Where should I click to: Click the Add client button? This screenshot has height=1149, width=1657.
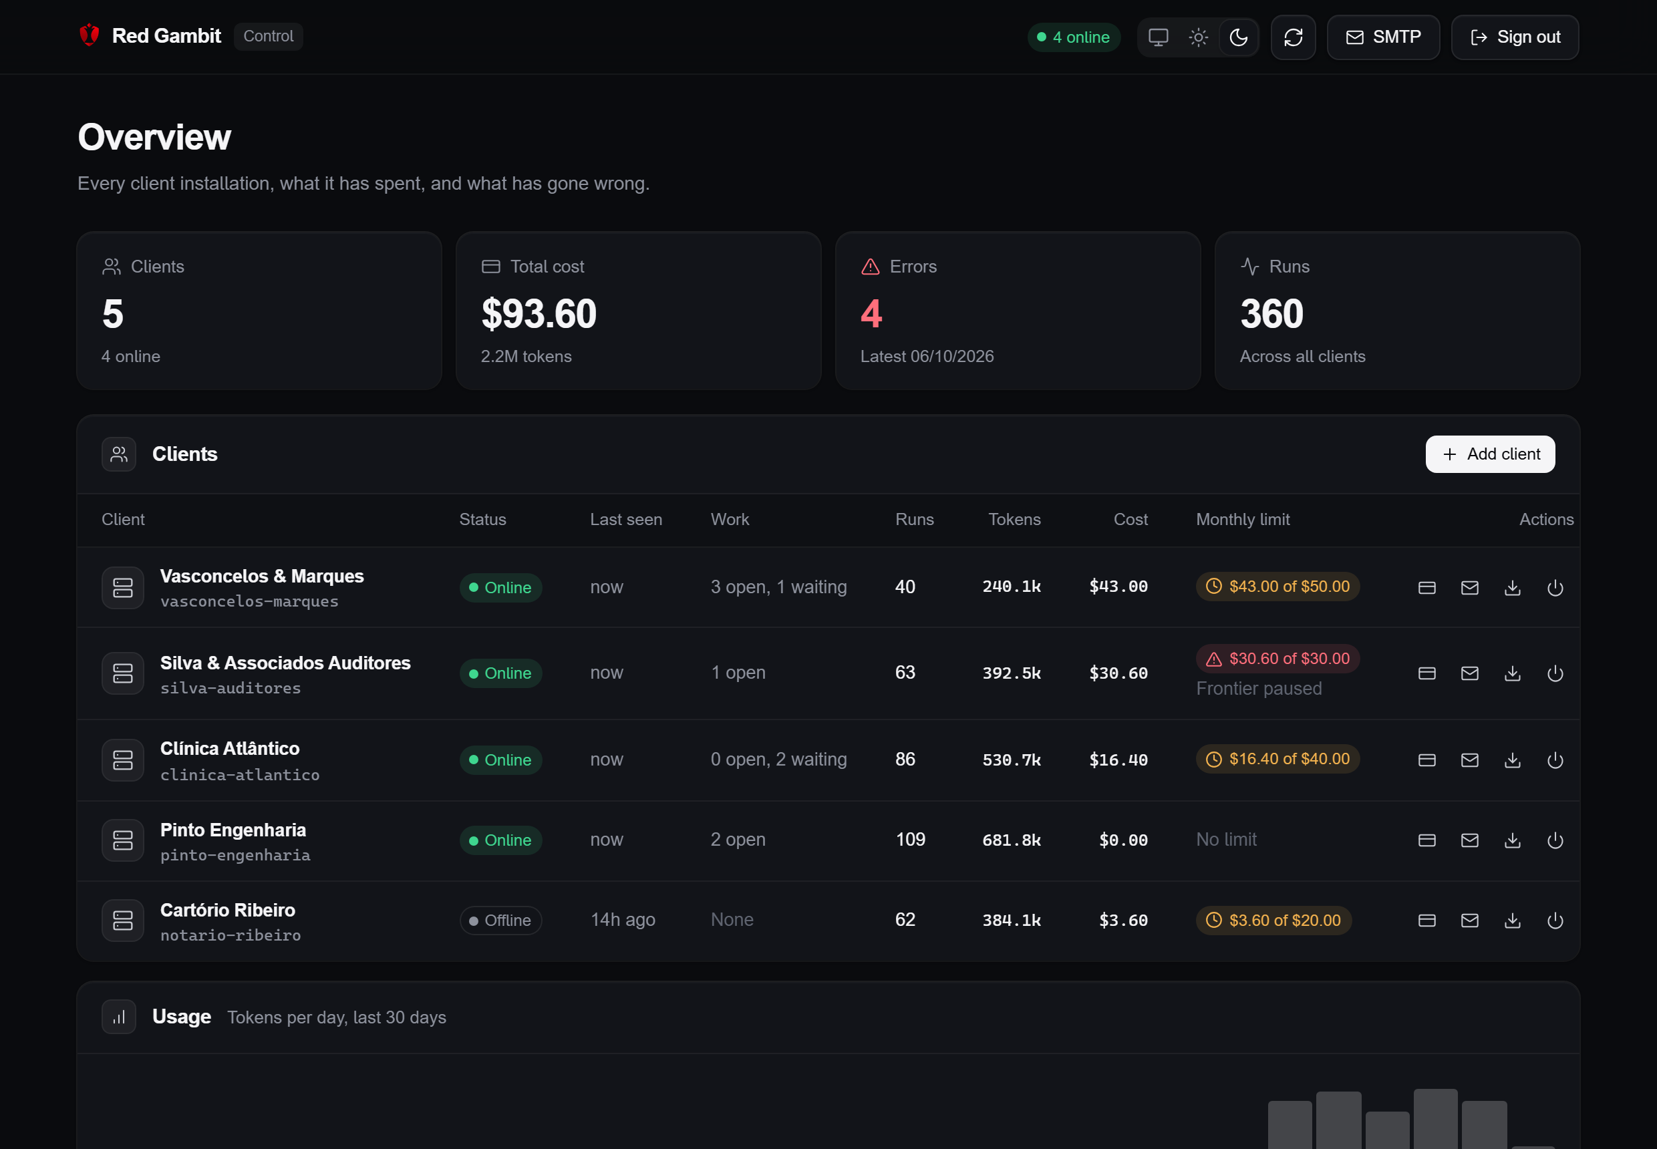pos(1490,454)
